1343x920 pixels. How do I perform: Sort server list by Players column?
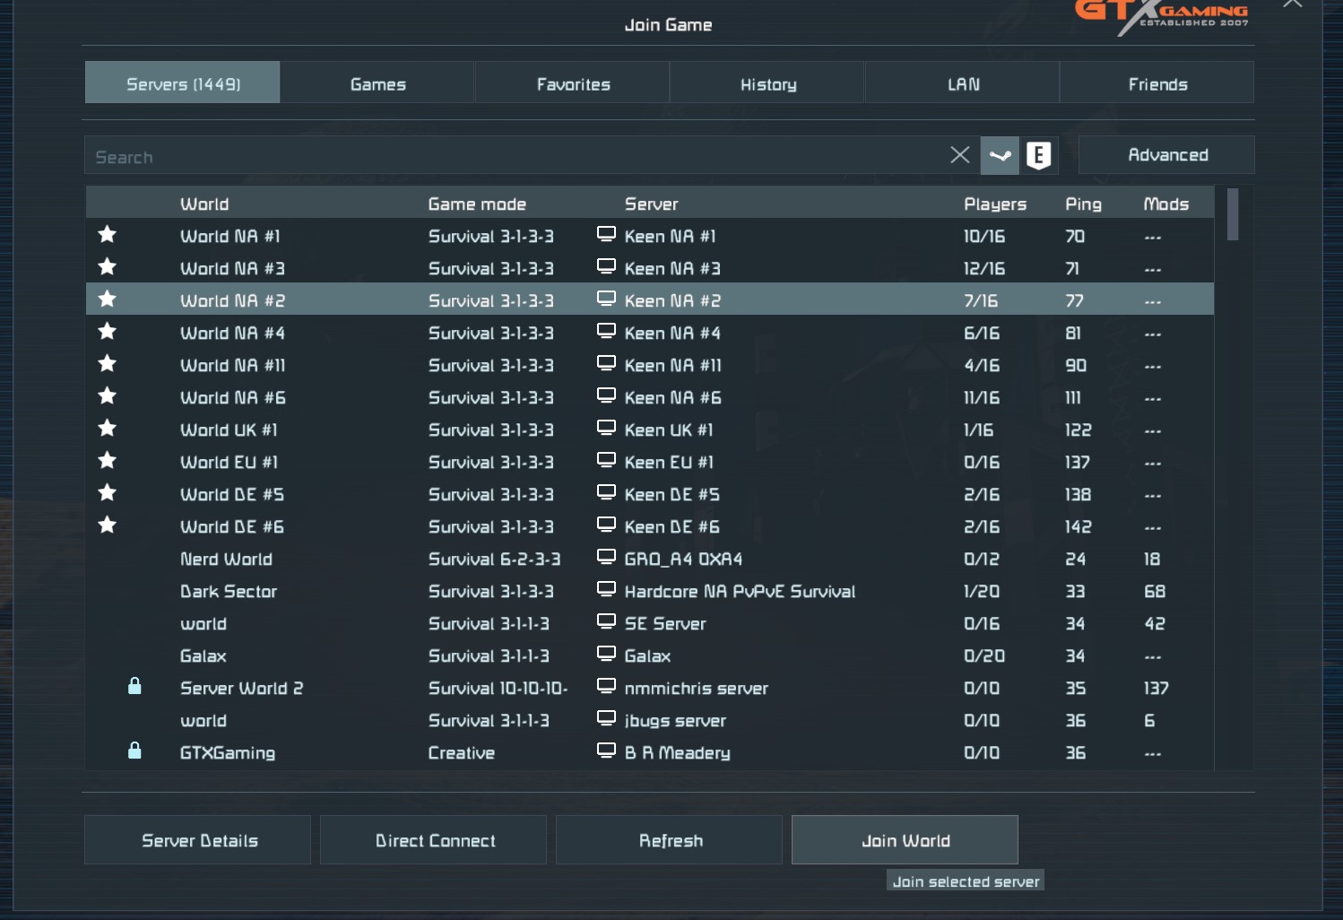pyautogui.click(x=994, y=204)
